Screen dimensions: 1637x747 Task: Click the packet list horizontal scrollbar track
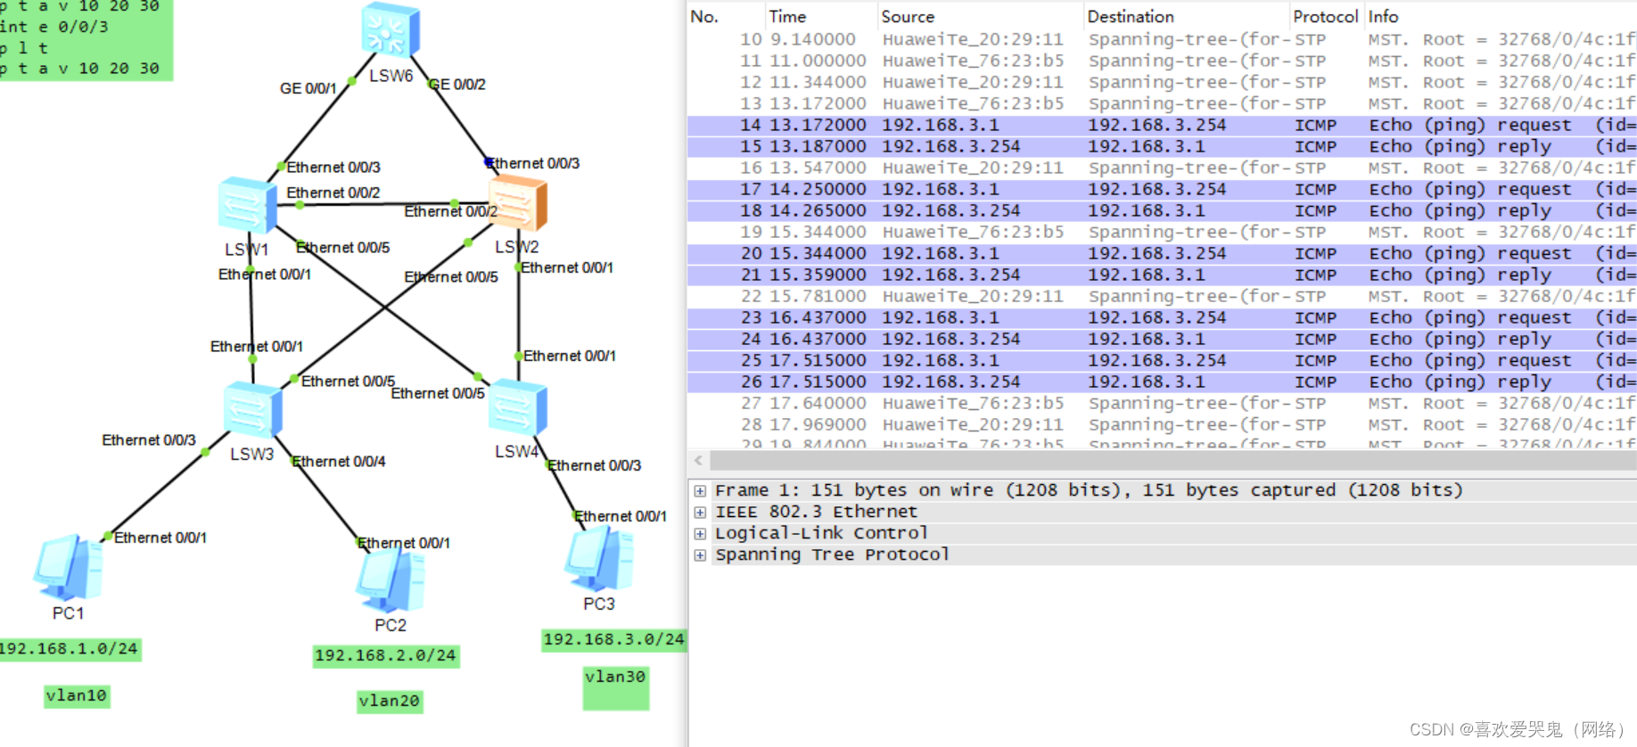coord(1172,461)
